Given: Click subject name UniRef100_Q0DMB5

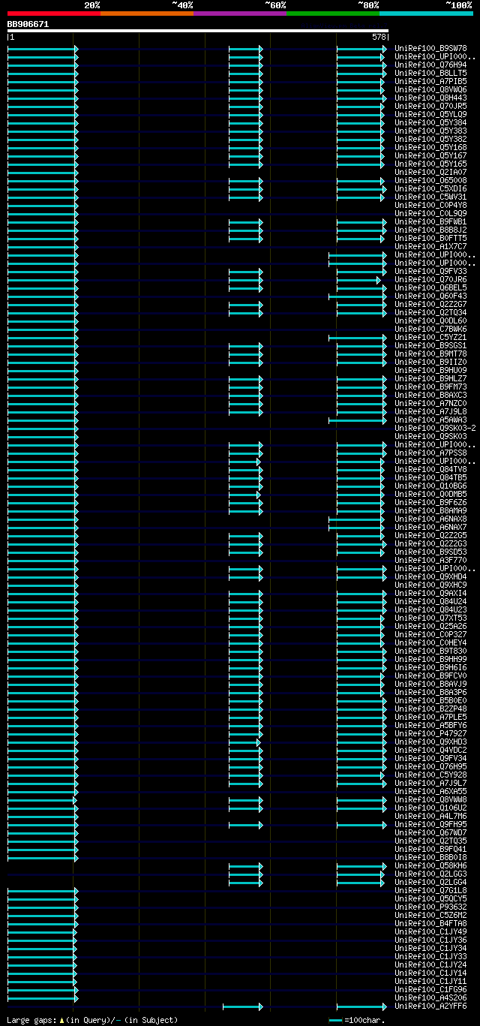Looking at the screenshot, I should [430, 495].
